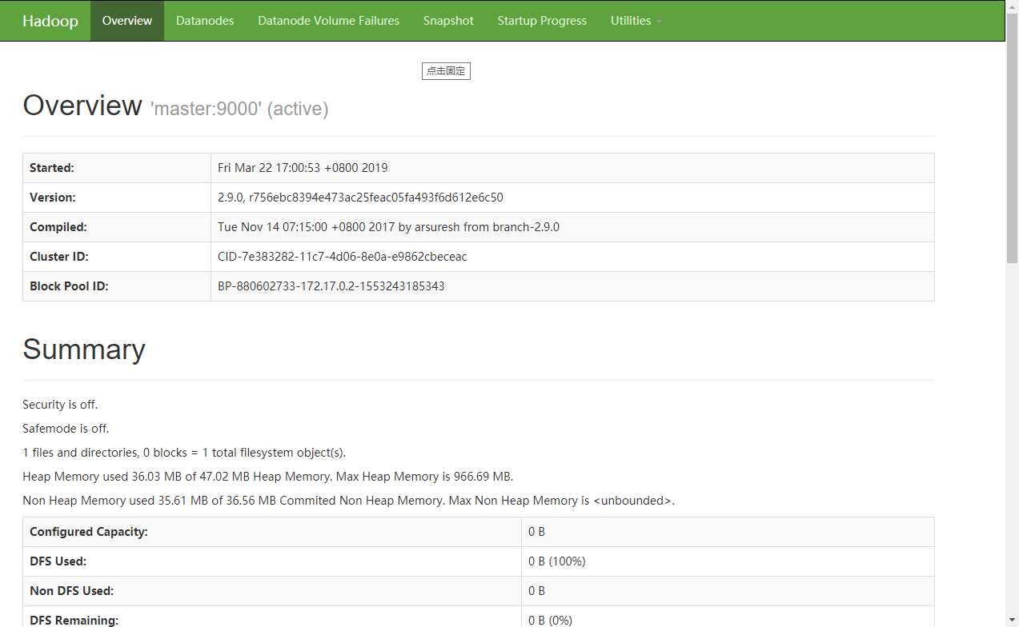Select the 'Started:' row label
This screenshot has width=1019, height=627.
pyautogui.click(x=52, y=168)
